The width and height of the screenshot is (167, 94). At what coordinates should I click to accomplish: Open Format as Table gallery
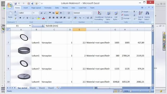108,16
